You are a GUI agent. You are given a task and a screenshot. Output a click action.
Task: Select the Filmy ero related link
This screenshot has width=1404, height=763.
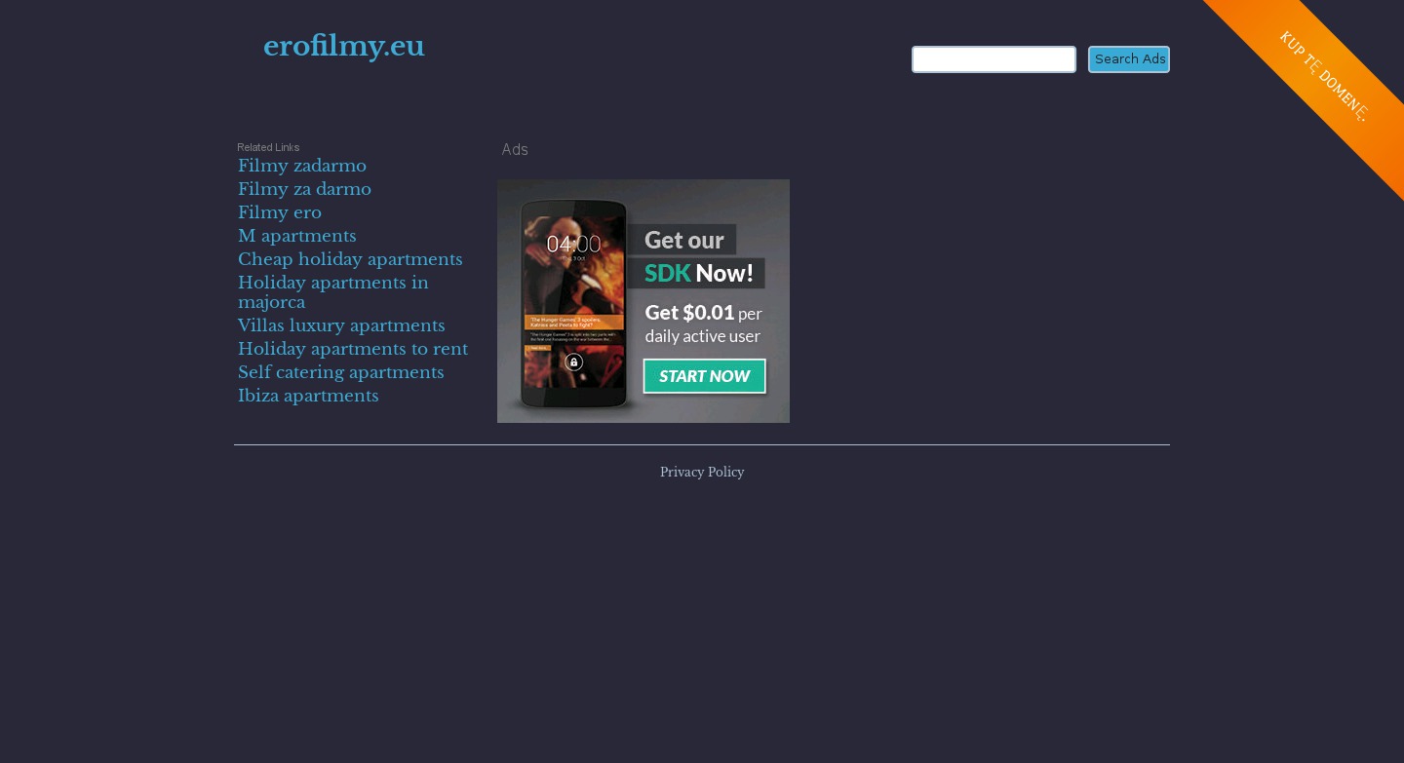(x=280, y=212)
